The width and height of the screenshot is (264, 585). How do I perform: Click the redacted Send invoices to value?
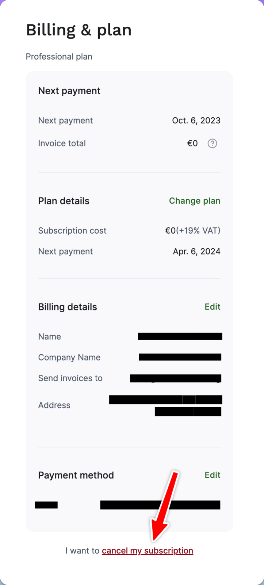click(176, 378)
